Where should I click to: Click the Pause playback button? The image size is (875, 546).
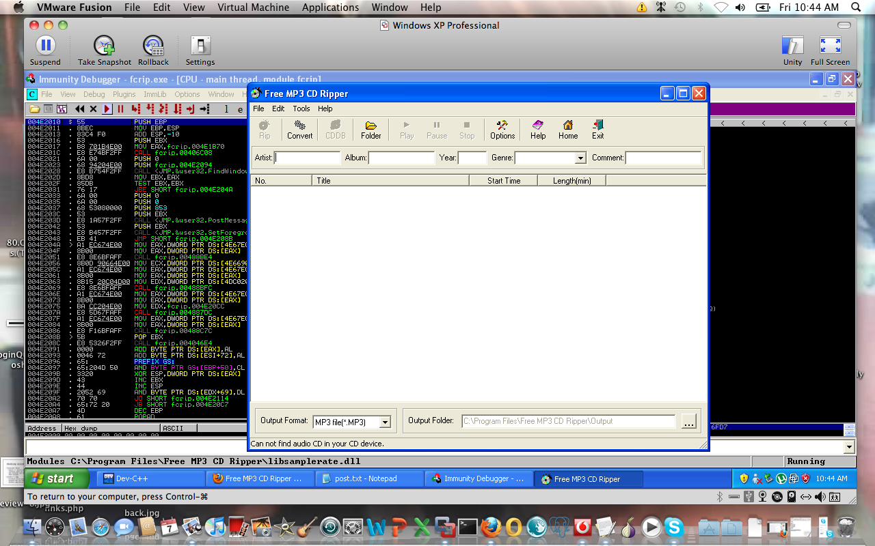pos(437,130)
